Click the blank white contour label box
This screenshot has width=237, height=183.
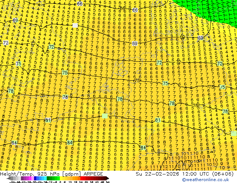(x=75, y=25)
